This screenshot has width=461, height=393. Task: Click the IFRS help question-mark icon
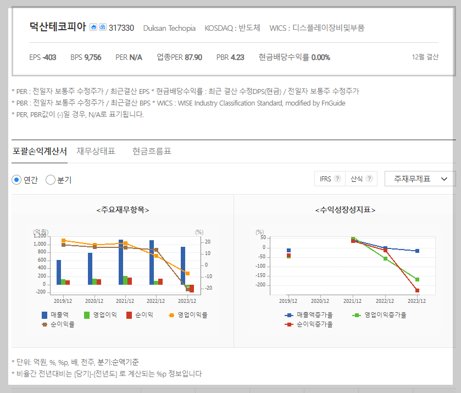coord(337,179)
